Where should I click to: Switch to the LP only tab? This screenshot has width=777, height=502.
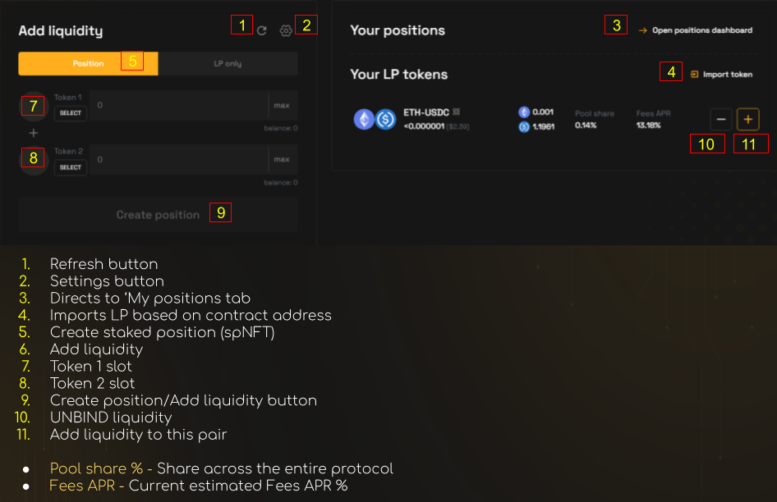point(228,64)
